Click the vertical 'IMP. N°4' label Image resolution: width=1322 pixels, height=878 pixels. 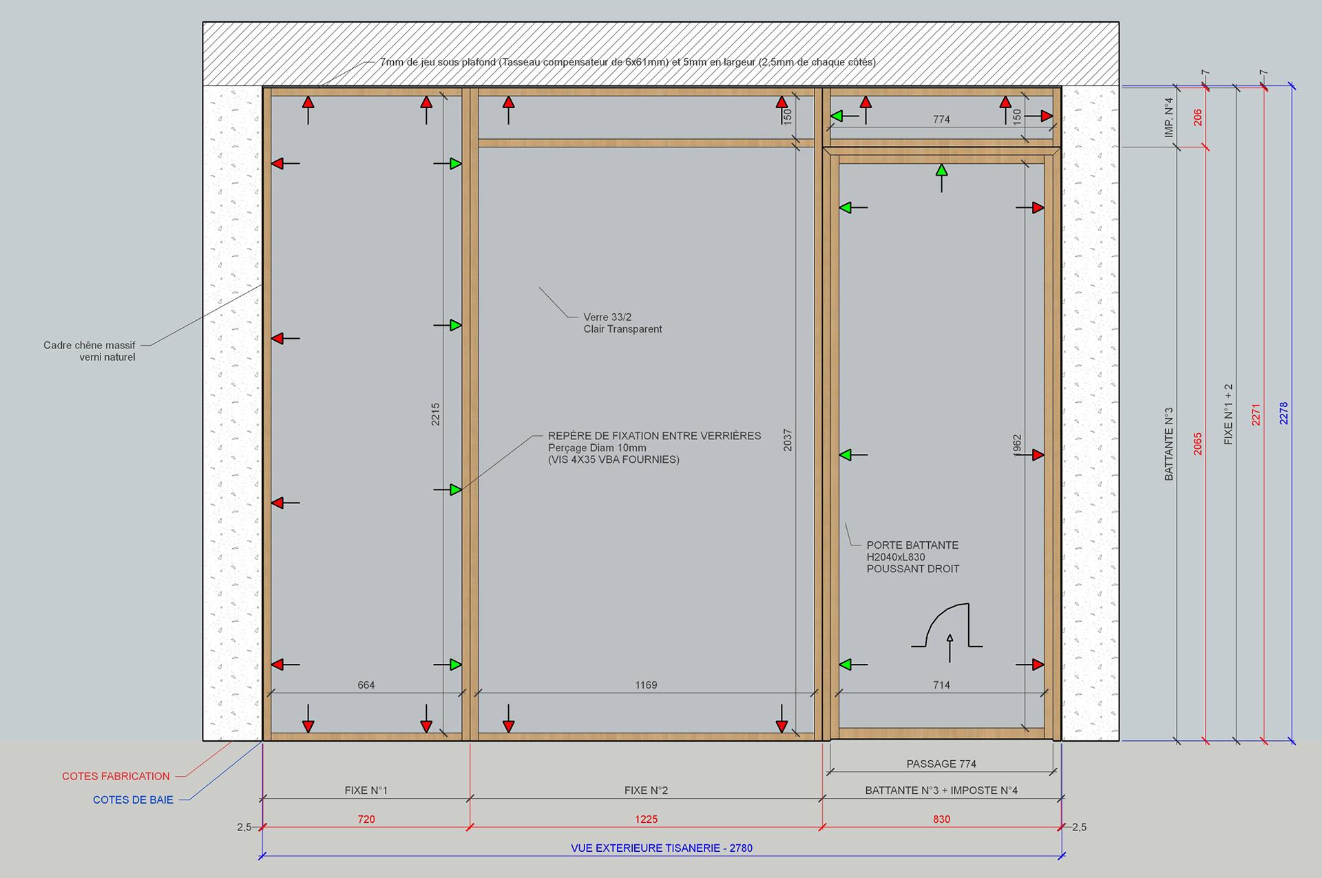pyautogui.click(x=1168, y=117)
